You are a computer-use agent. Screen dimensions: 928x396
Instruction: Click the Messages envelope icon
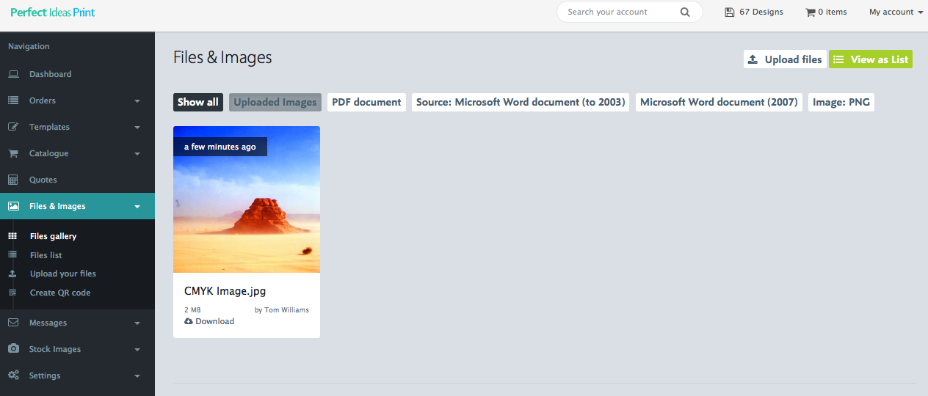(x=13, y=323)
